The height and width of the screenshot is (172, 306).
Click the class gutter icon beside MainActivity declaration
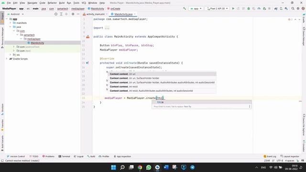88,37
